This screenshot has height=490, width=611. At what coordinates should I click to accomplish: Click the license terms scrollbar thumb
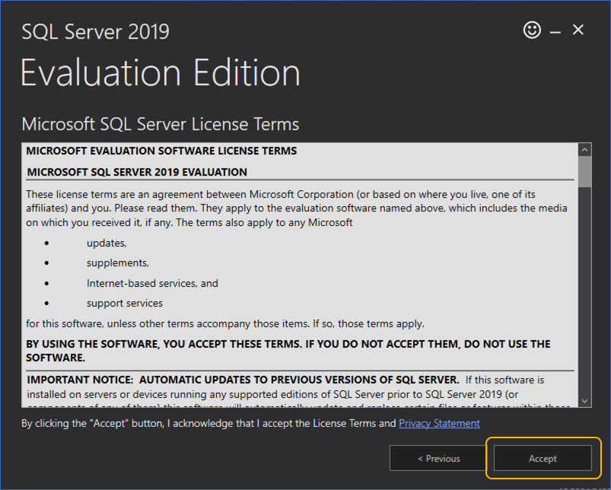[x=584, y=172]
